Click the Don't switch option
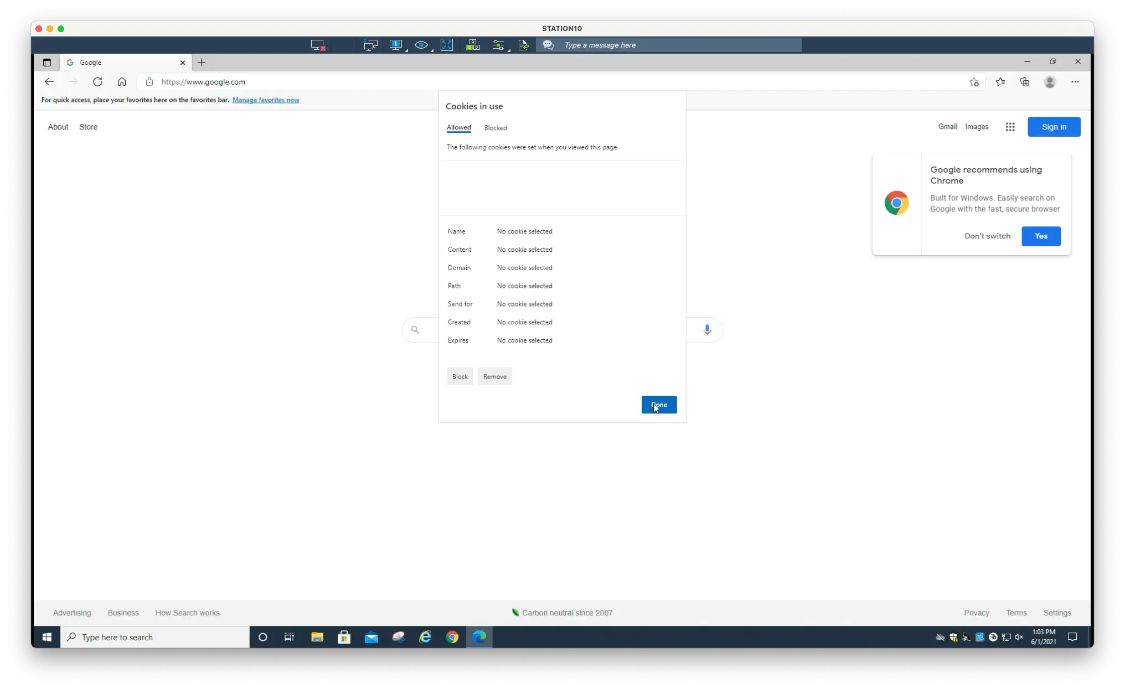The height and width of the screenshot is (689, 1125). 987,236
